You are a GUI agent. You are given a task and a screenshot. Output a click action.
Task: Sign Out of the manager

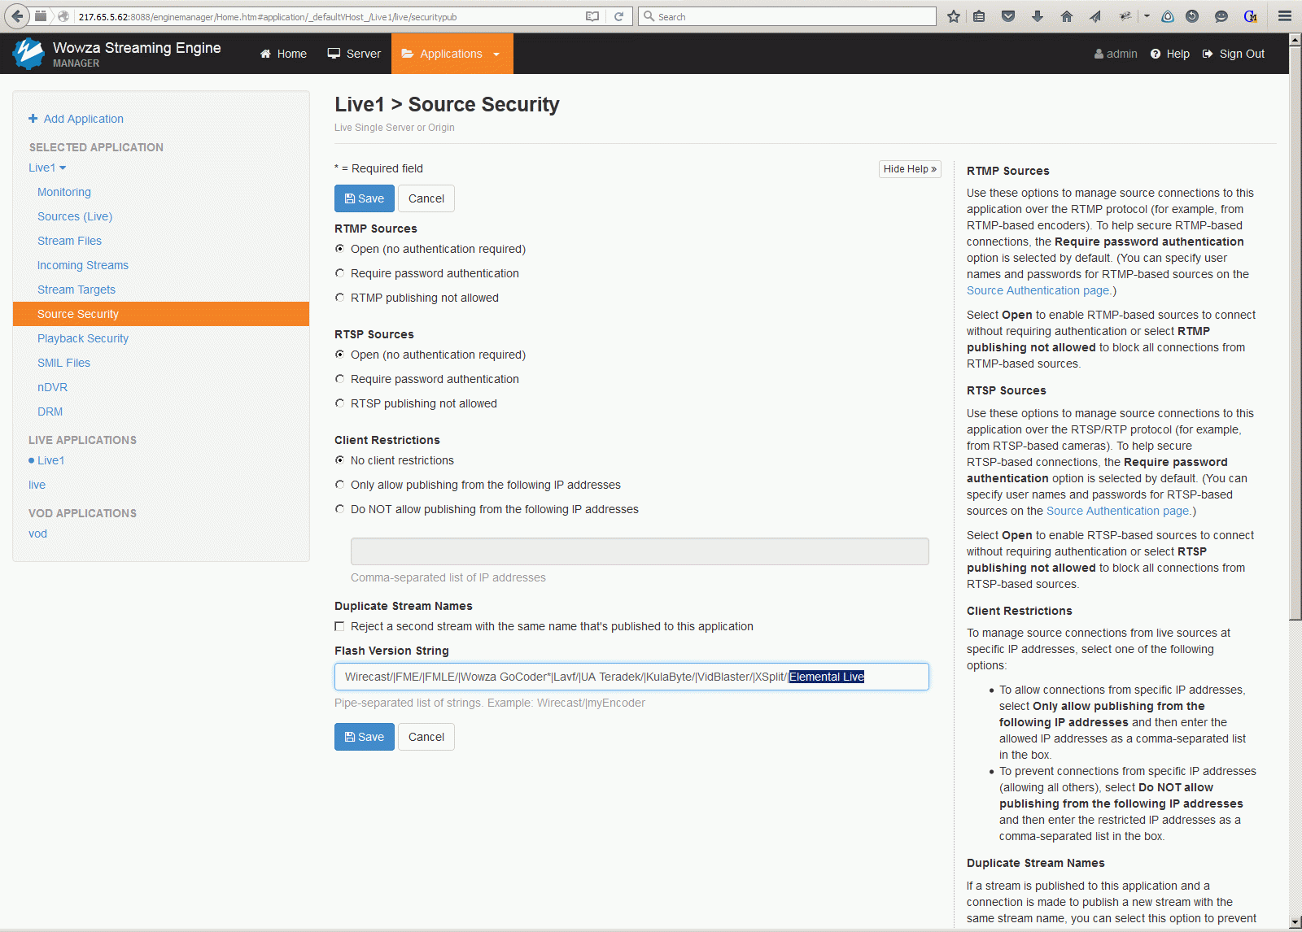[1234, 54]
